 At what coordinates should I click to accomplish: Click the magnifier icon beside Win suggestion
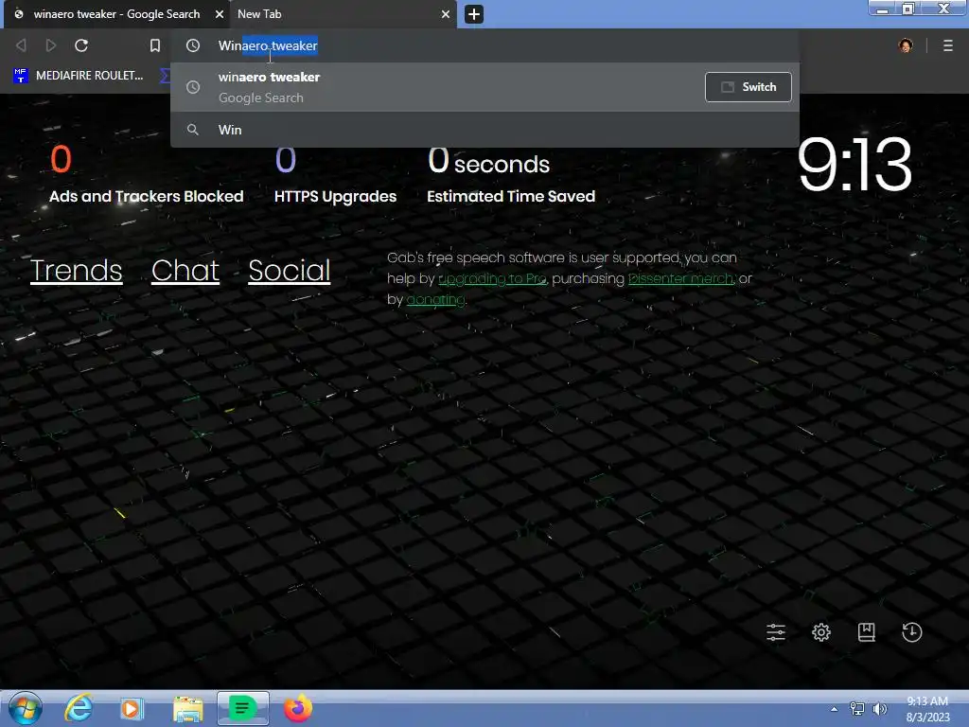(x=193, y=130)
